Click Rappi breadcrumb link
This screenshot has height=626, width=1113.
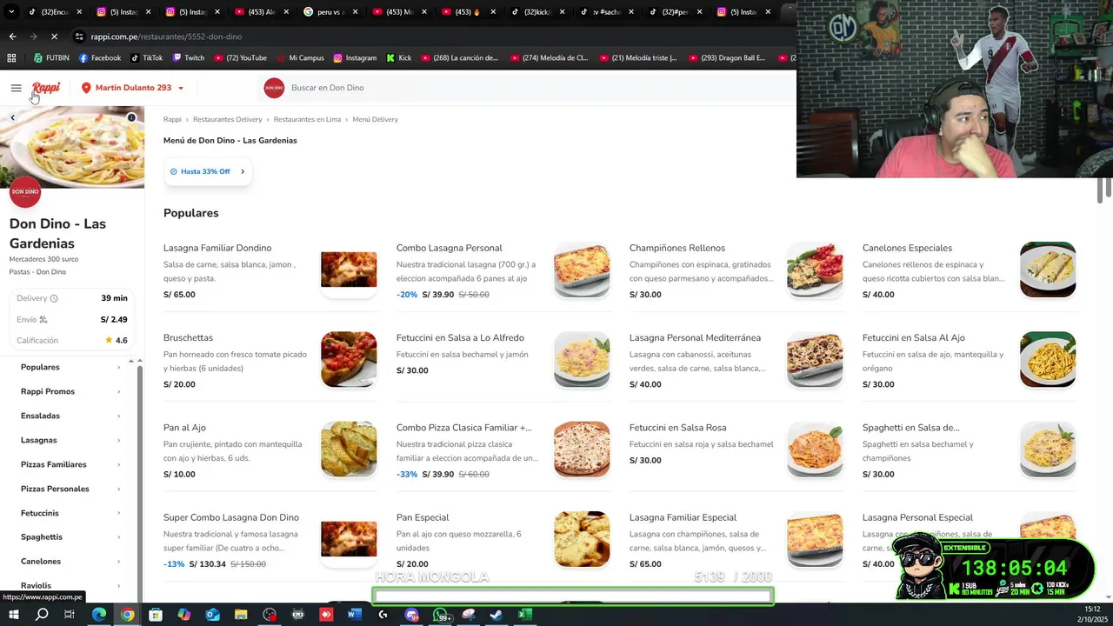point(172,119)
